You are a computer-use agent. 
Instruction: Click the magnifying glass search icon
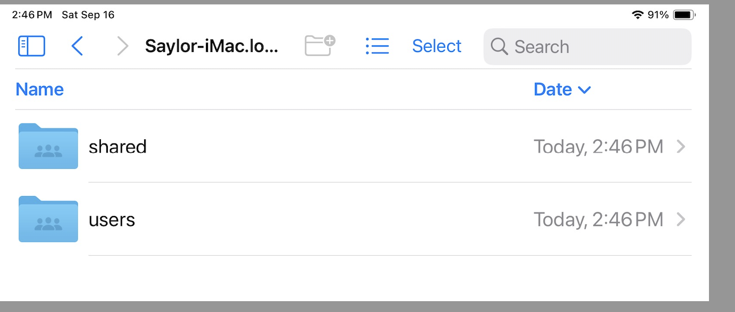(x=499, y=47)
